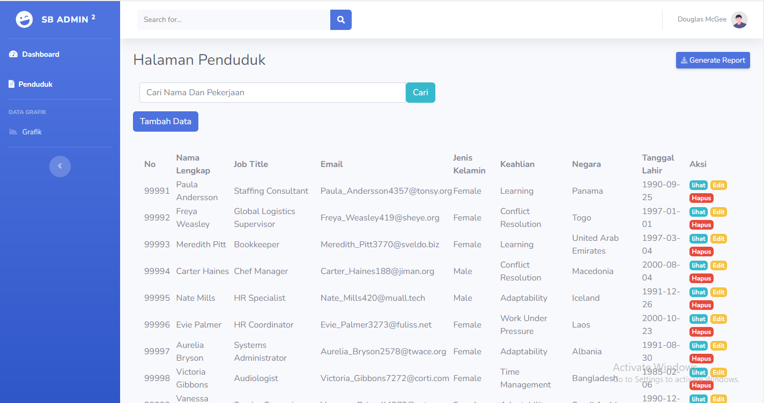Click the blue magnifier search button
Screen dimensions: 764x403
[x=341, y=20]
